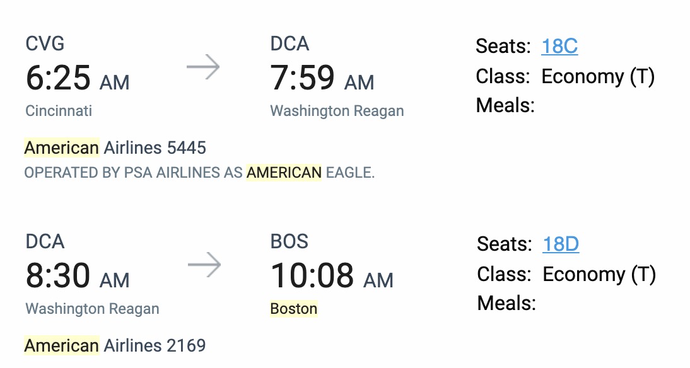Click Economy (T) class for the BOS flight
690x368 pixels.
point(599,274)
